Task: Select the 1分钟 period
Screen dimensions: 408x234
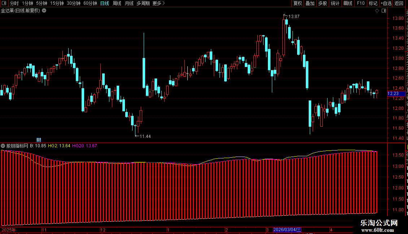Action: point(27,3)
